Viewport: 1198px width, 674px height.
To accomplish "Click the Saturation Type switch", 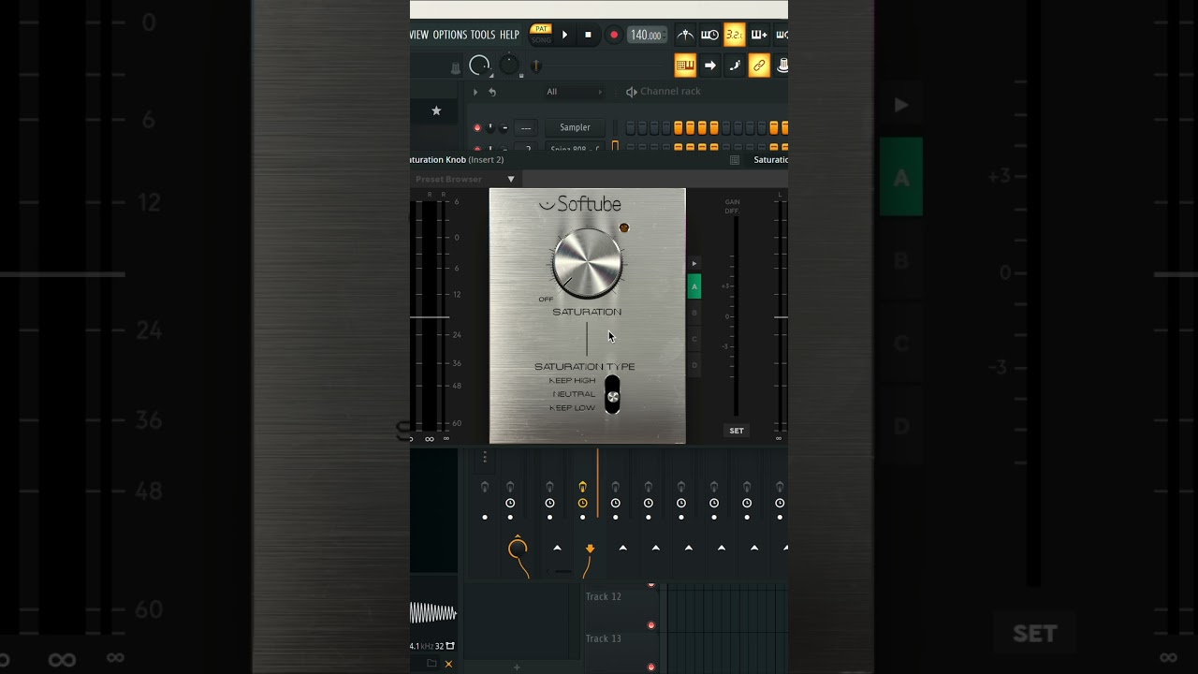I will tap(612, 394).
